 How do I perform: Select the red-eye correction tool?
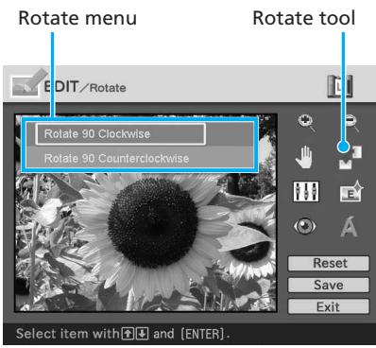tap(305, 226)
